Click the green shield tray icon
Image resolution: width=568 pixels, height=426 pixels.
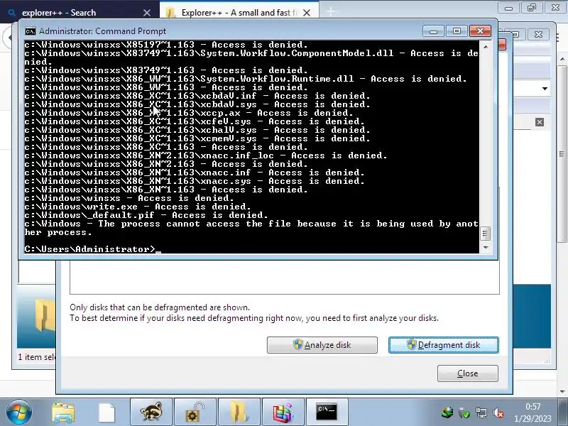coord(464,413)
